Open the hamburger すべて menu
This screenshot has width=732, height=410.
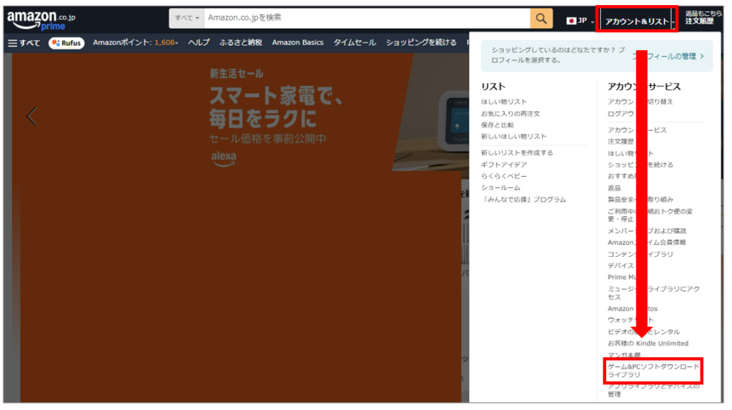[24, 43]
